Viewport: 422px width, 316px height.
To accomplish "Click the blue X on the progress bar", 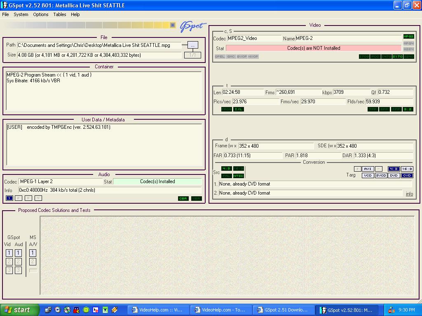I will (173, 25).
